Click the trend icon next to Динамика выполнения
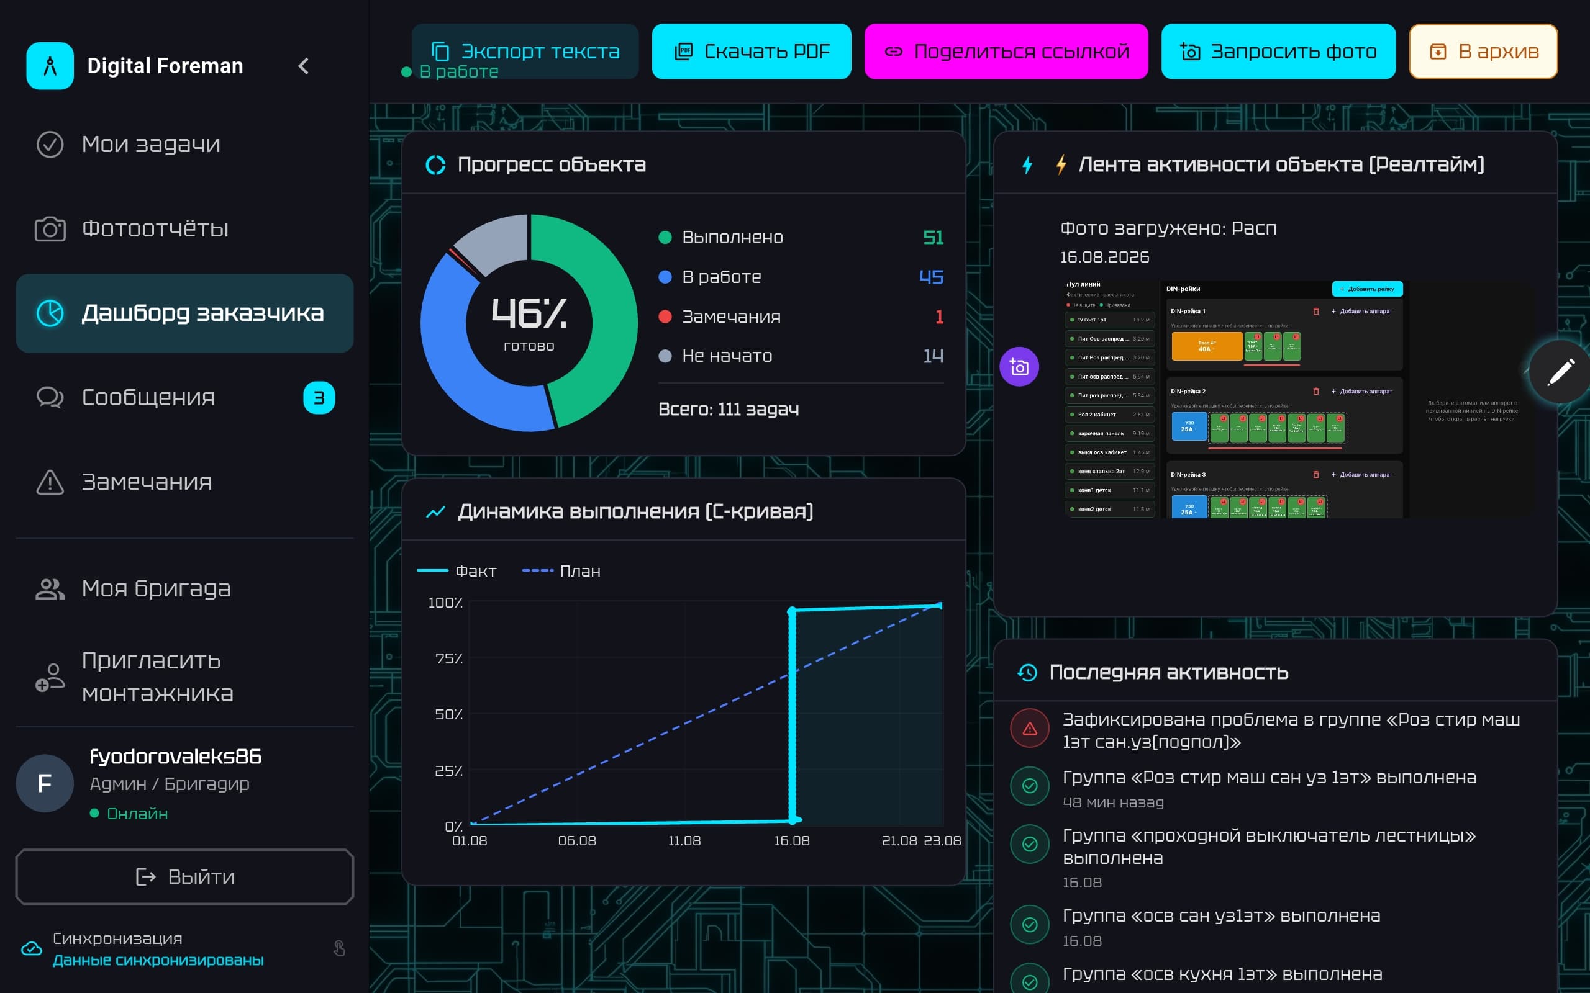 [435, 511]
